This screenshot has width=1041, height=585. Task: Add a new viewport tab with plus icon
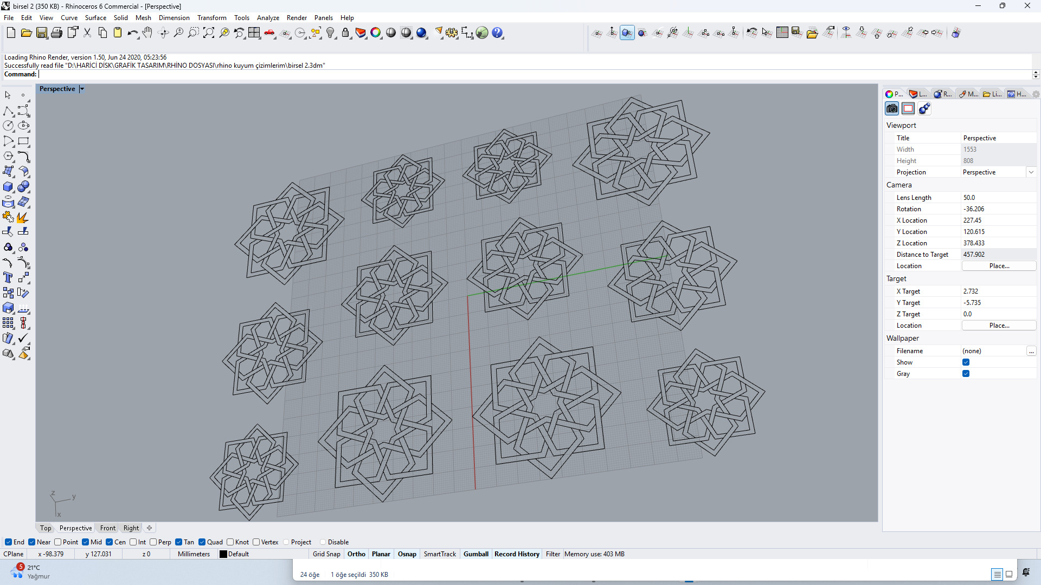click(150, 528)
